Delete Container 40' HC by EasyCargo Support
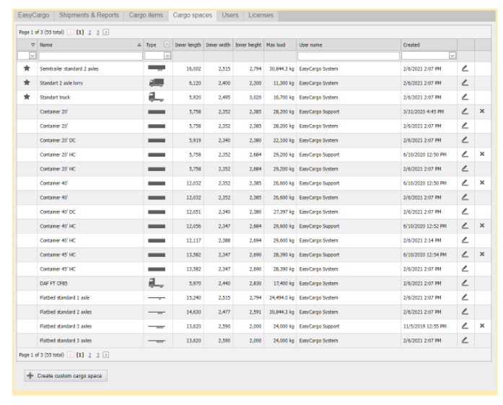 click(482, 226)
